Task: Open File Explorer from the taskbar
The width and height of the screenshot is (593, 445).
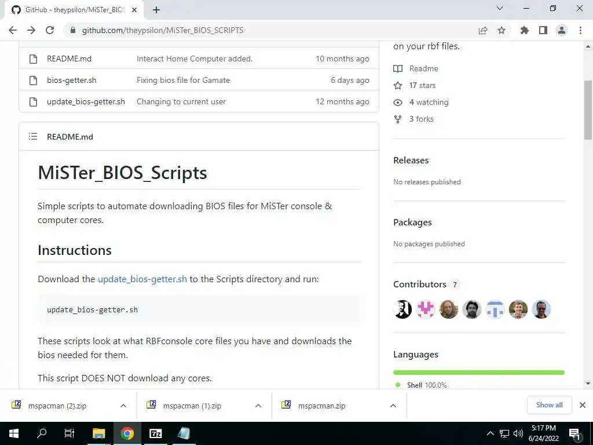Action: pos(99,433)
